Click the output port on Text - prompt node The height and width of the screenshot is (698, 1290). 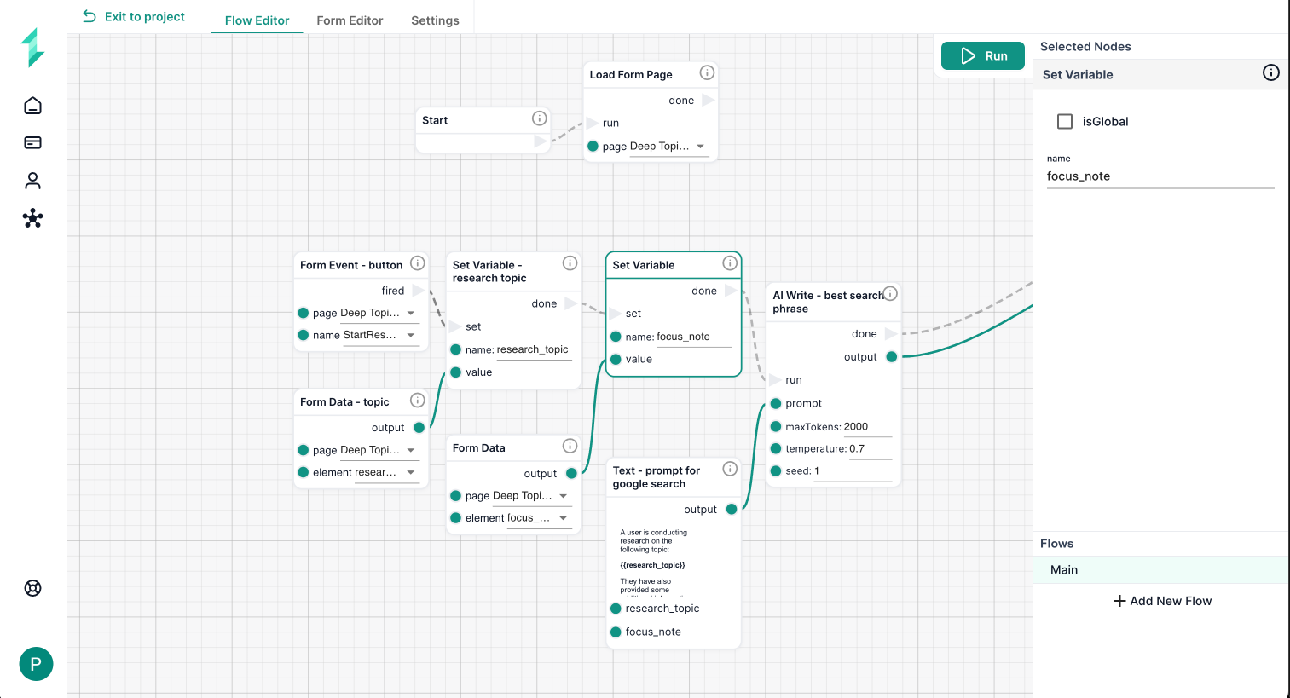tap(732, 510)
